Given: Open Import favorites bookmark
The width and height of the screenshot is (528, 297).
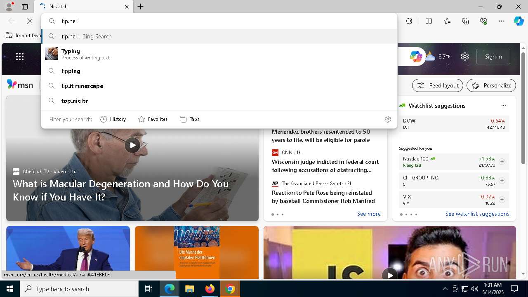Looking at the screenshot, I should (23, 35).
